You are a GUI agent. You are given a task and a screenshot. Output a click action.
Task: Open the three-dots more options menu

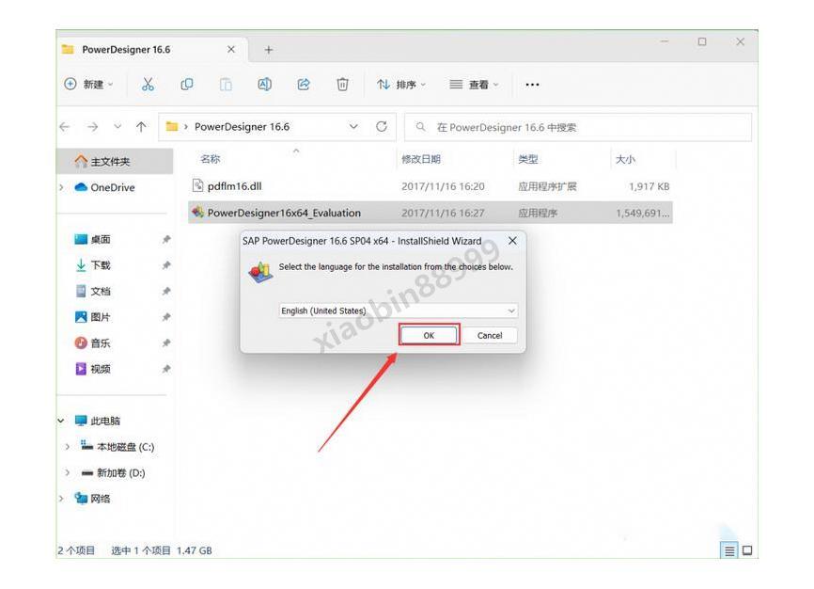[x=532, y=85]
